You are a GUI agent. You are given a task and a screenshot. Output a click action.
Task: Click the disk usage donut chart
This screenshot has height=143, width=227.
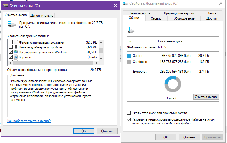tap(173, 84)
